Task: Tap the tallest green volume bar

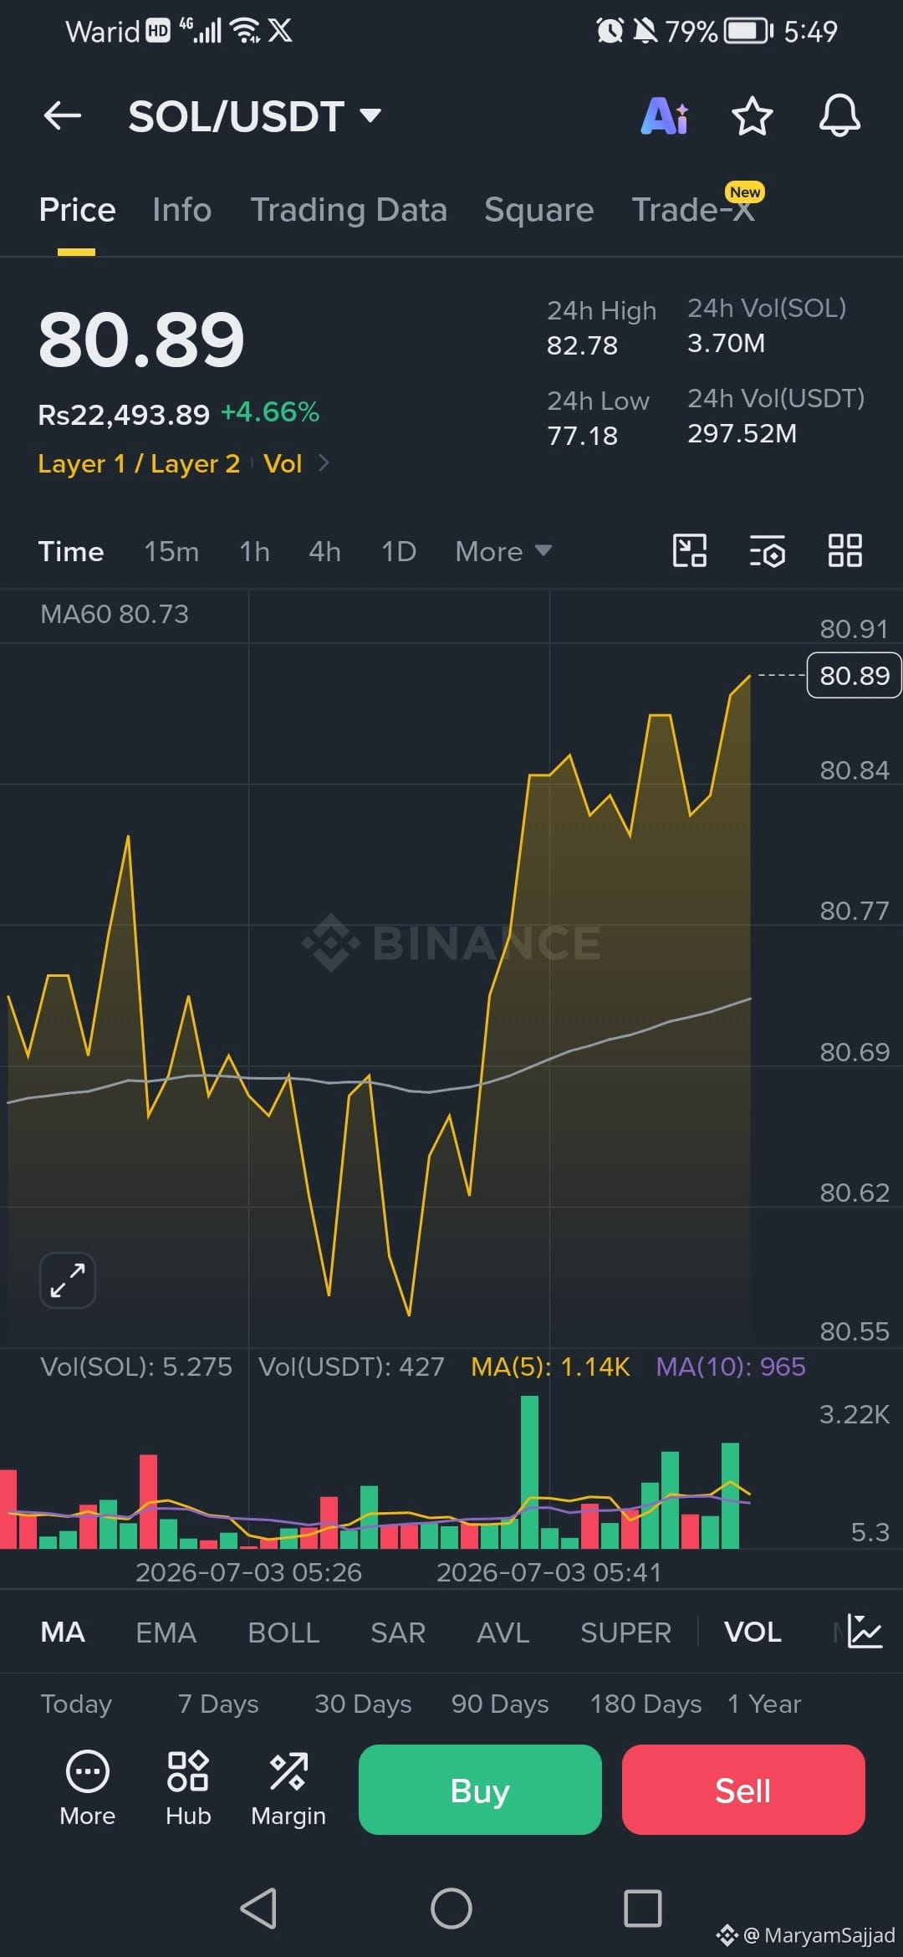Action: (x=529, y=1473)
